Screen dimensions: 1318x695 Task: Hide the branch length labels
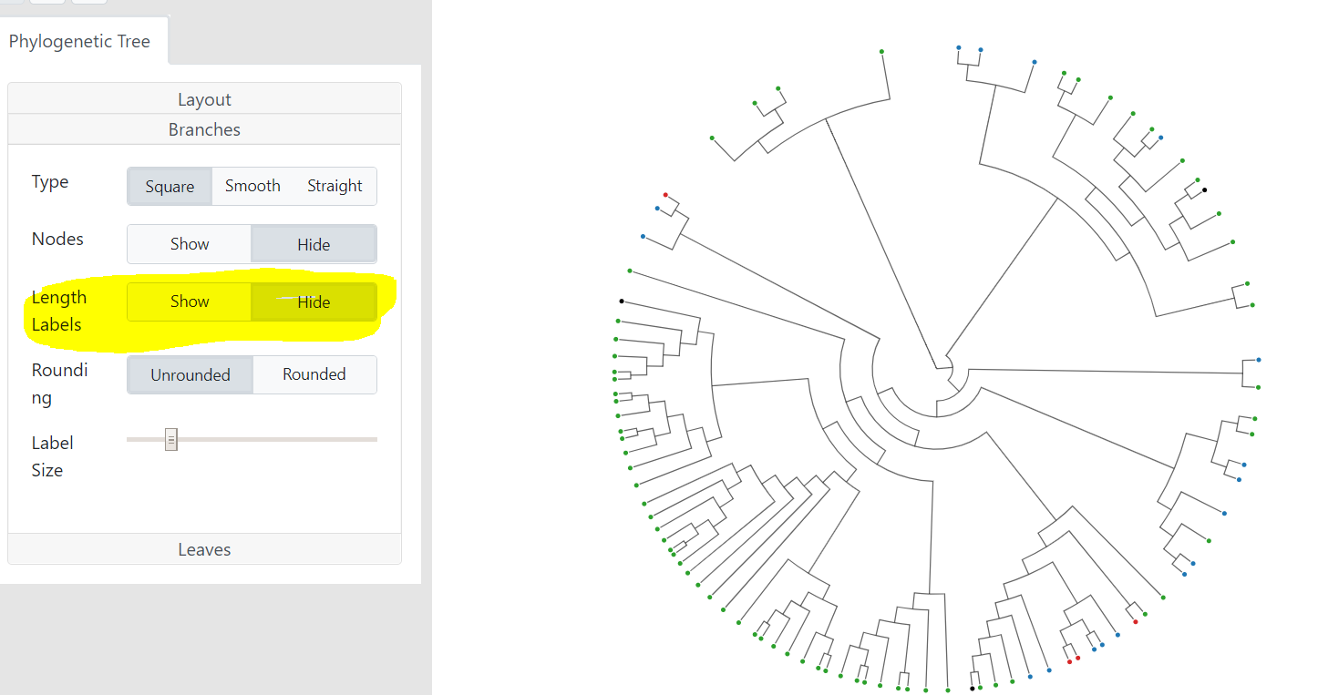[x=314, y=302]
